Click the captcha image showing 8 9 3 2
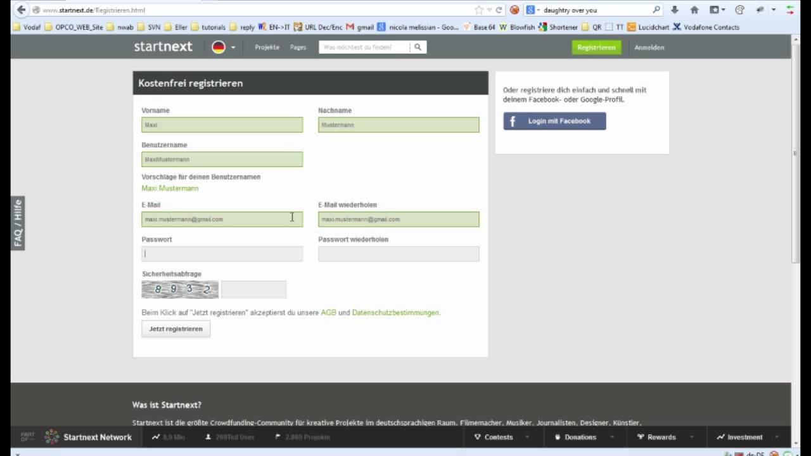This screenshot has height=456, width=811. click(180, 289)
